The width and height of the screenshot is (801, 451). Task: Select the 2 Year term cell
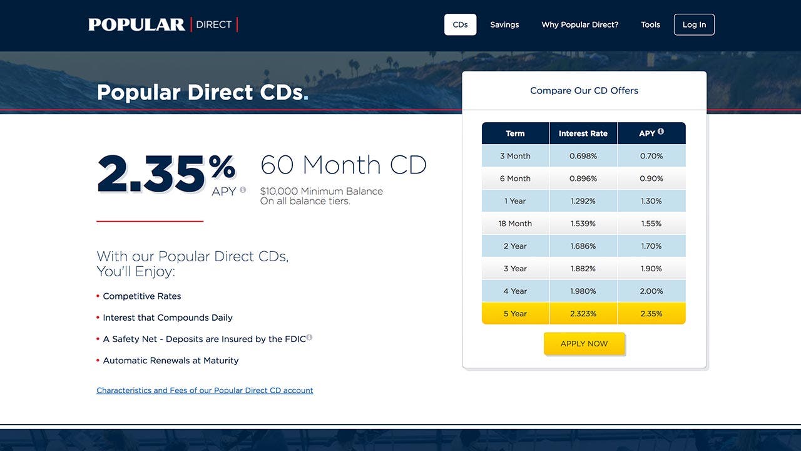(515, 246)
